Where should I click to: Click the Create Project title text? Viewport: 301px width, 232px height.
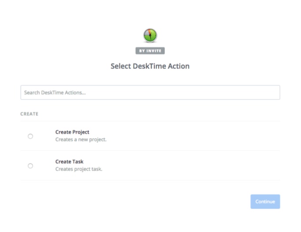point(72,132)
